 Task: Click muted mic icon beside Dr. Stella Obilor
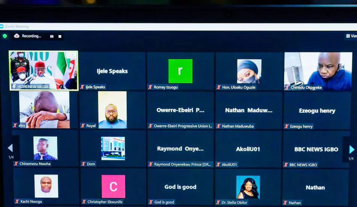(218, 203)
